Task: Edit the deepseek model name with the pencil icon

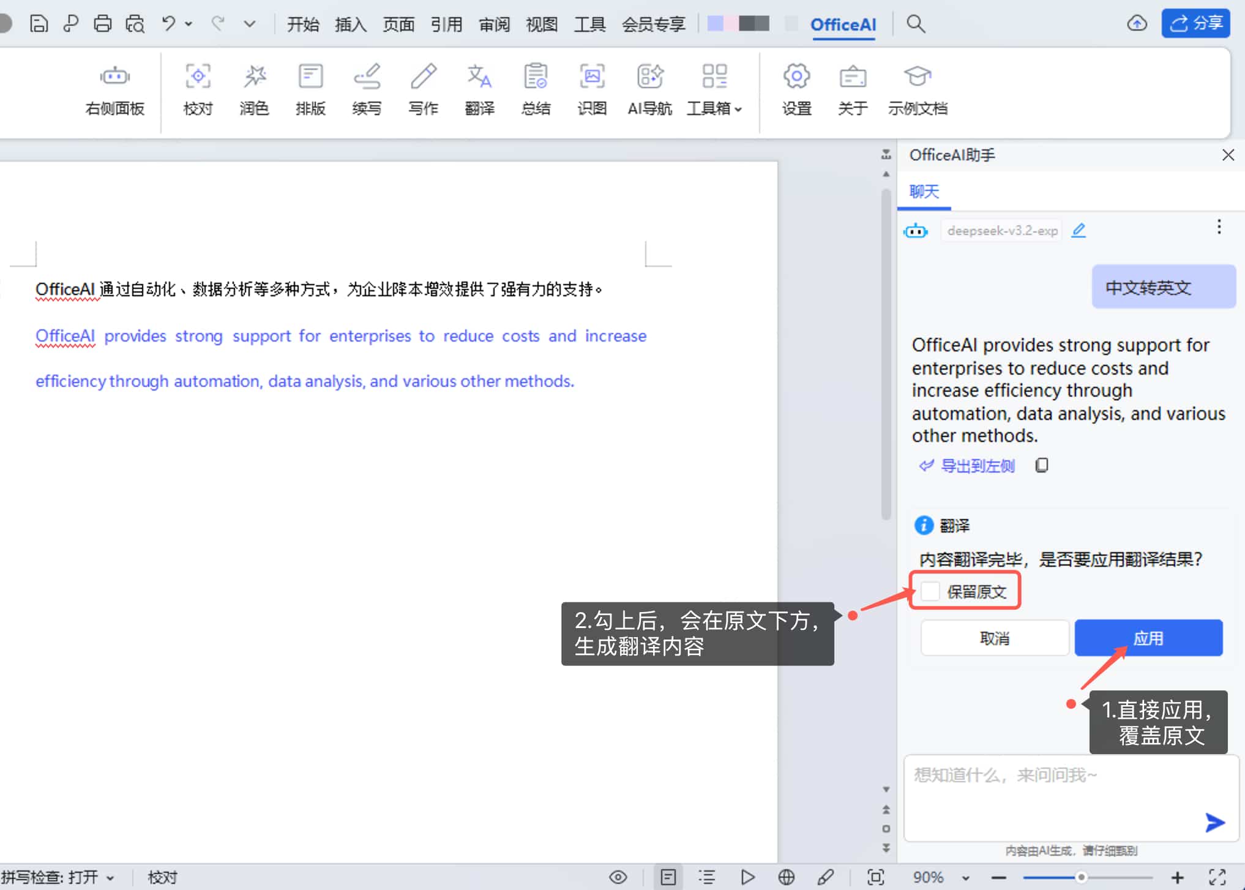Action: coord(1079,230)
